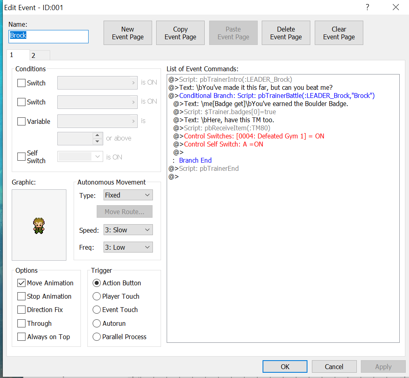The height and width of the screenshot is (378, 409).
Task: Click Clear Event Page button
Action: point(339,33)
